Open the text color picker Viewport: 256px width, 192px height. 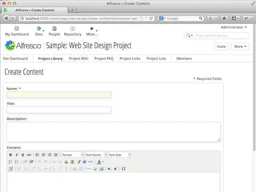(99, 162)
